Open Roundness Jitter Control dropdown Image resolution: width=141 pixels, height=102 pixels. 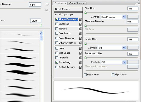click(114, 62)
